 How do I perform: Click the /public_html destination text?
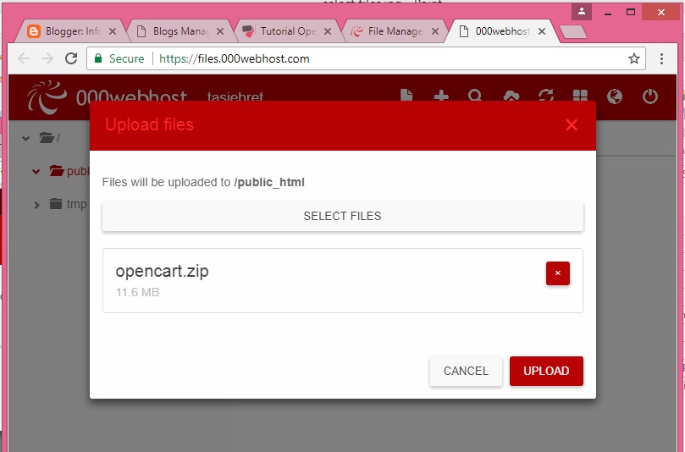pyautogui.click(x=269, y=182)
